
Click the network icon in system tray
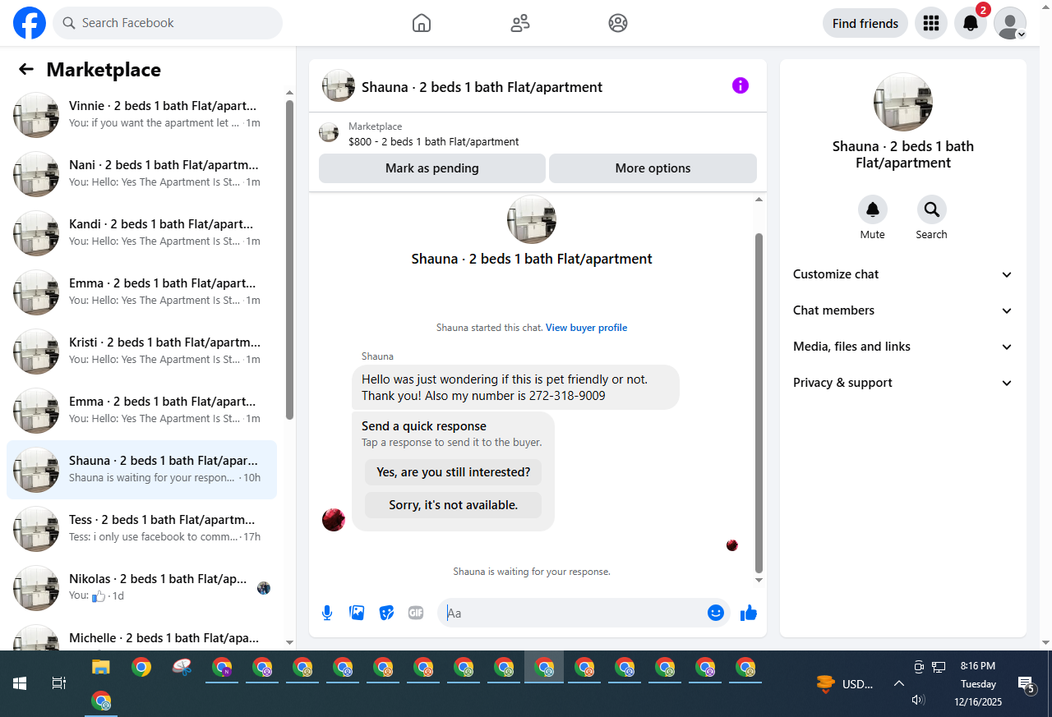click(x=939, y=667)
